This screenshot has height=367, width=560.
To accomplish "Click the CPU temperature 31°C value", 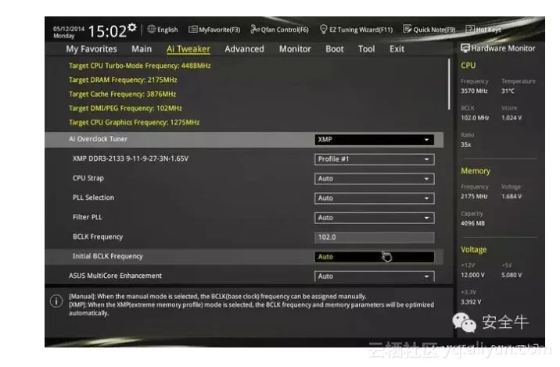I will pos(508,91).
